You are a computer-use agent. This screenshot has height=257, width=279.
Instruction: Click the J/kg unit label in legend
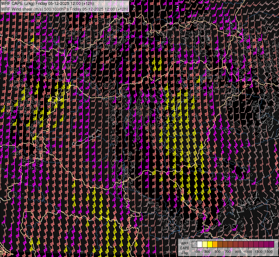point(184,252)
